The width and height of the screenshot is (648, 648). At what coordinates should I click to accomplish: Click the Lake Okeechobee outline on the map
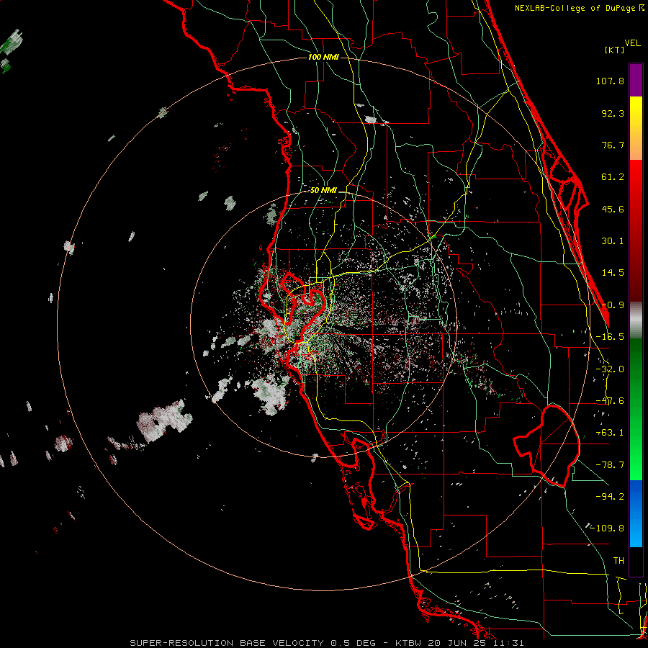point(546,446)
